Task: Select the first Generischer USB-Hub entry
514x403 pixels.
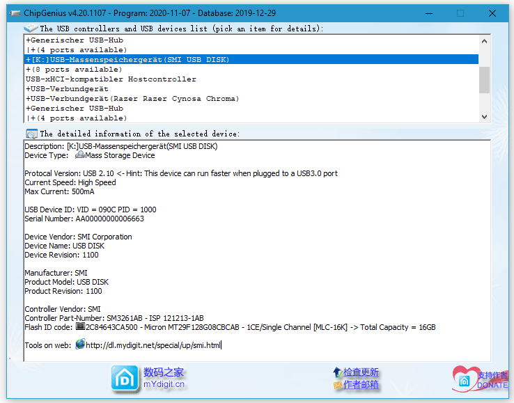Action: click(x=251, y=40)
